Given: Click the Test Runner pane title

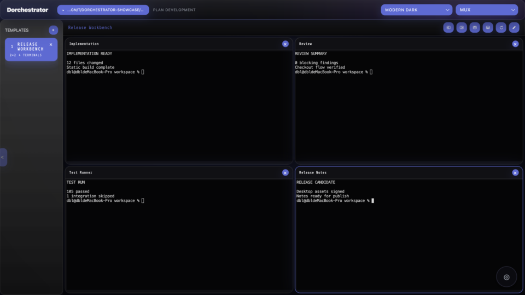Looking at the screenshot, I should (x=81, y=172).
